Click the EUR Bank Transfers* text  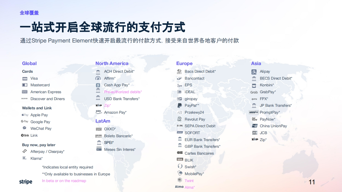coord(202,140)
